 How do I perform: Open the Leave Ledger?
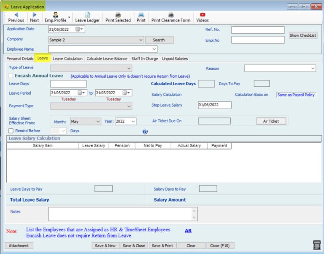87,17
